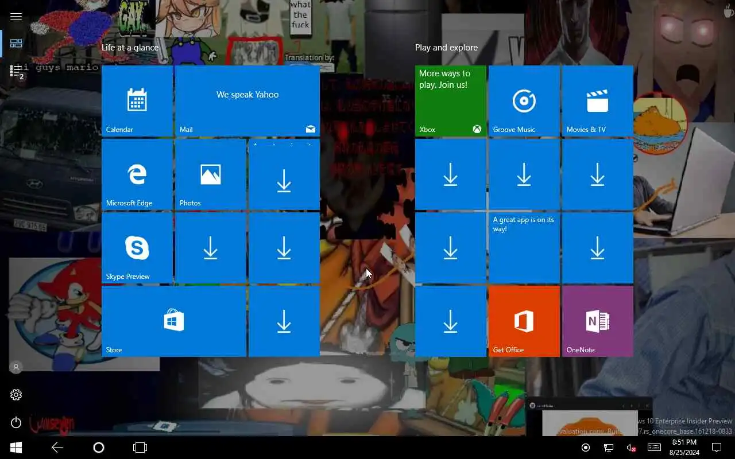Viewport: 735px width, 459px height.
Task: Open Settings via the gear icon
Action: [16, 395]
